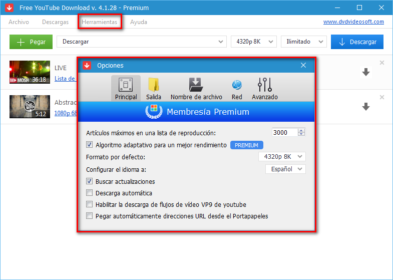Close the Opciones dialog
This screenshot has width=393, height=280.
[x=303, y=66]
